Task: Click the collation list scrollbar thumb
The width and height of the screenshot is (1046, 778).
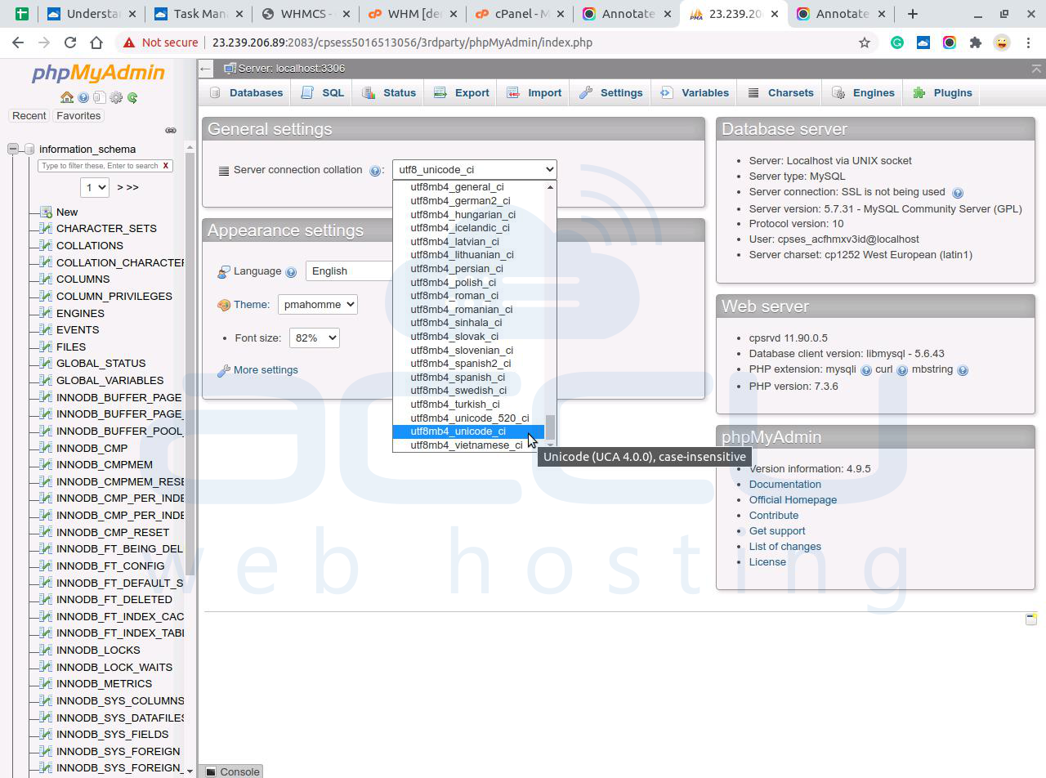Action: 550,427
